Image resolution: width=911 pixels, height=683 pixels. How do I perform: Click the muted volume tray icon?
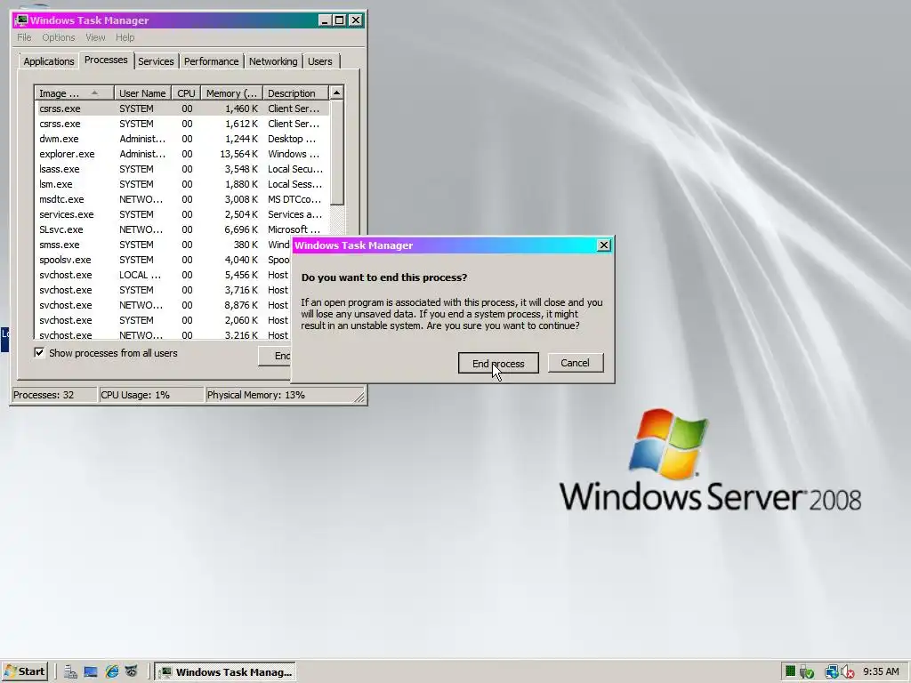[x=847, y=672]
